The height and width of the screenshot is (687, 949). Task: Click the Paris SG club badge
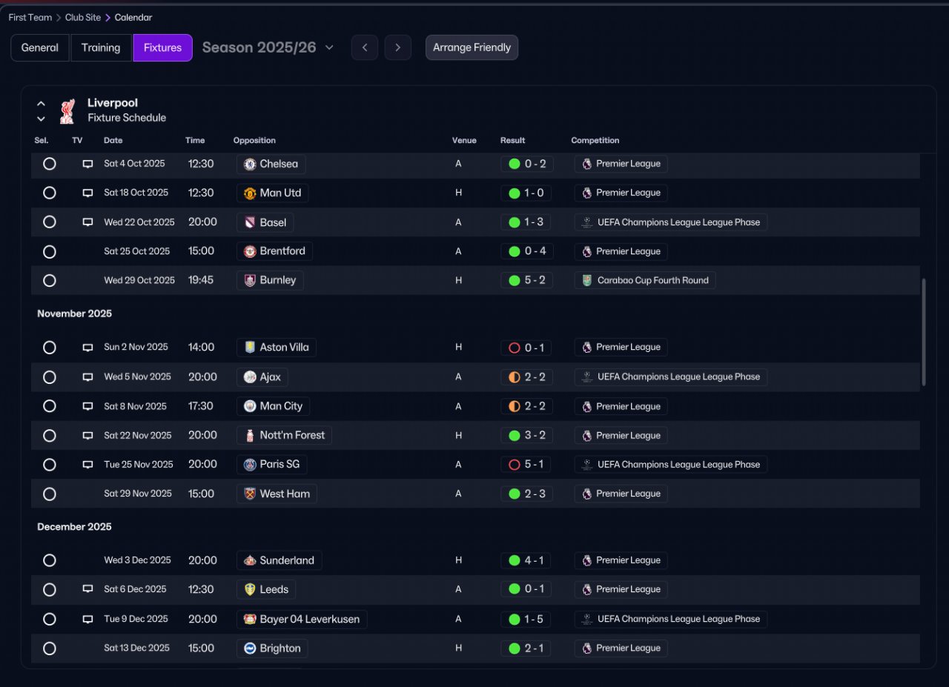click(x=250, y=465)
